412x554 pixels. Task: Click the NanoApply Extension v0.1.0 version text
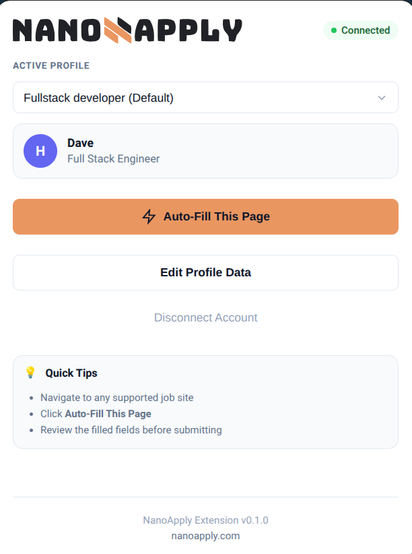tap(205, 520)
